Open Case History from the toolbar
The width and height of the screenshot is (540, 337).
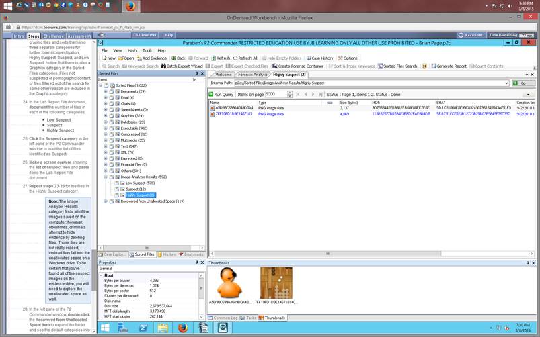(320, 58)
